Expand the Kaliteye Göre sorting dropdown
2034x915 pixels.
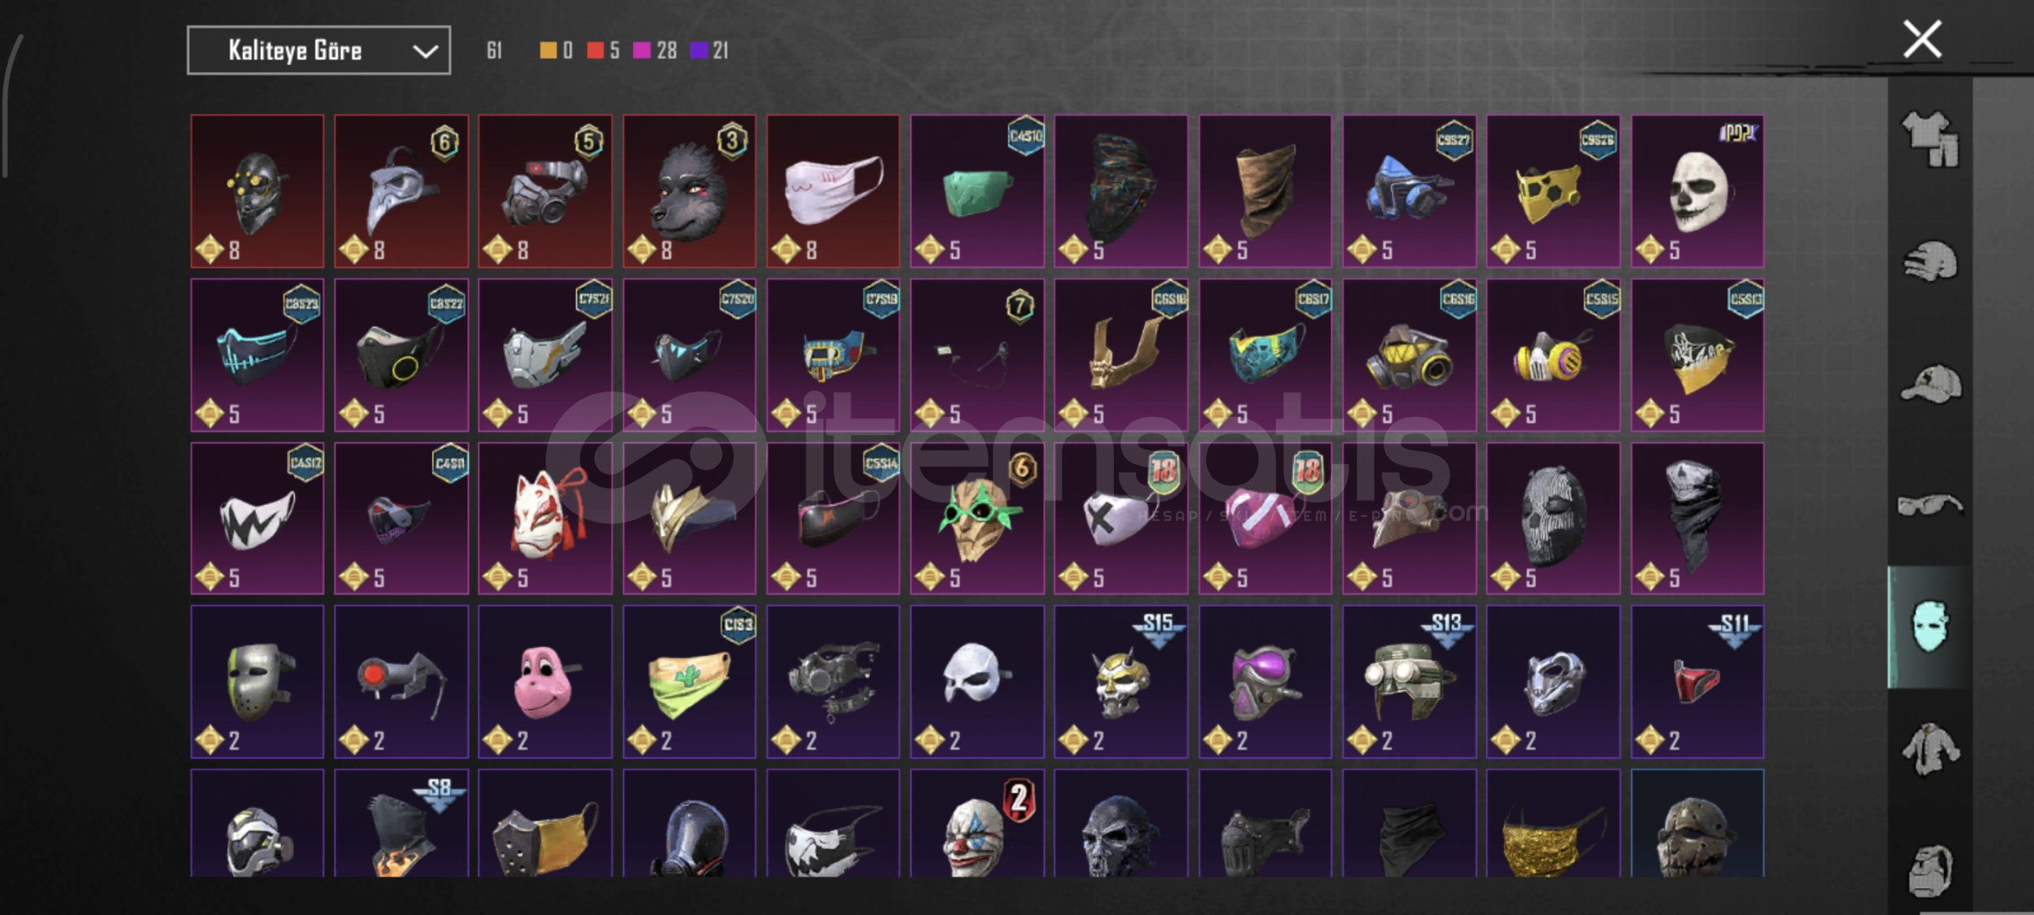point(319,51)
